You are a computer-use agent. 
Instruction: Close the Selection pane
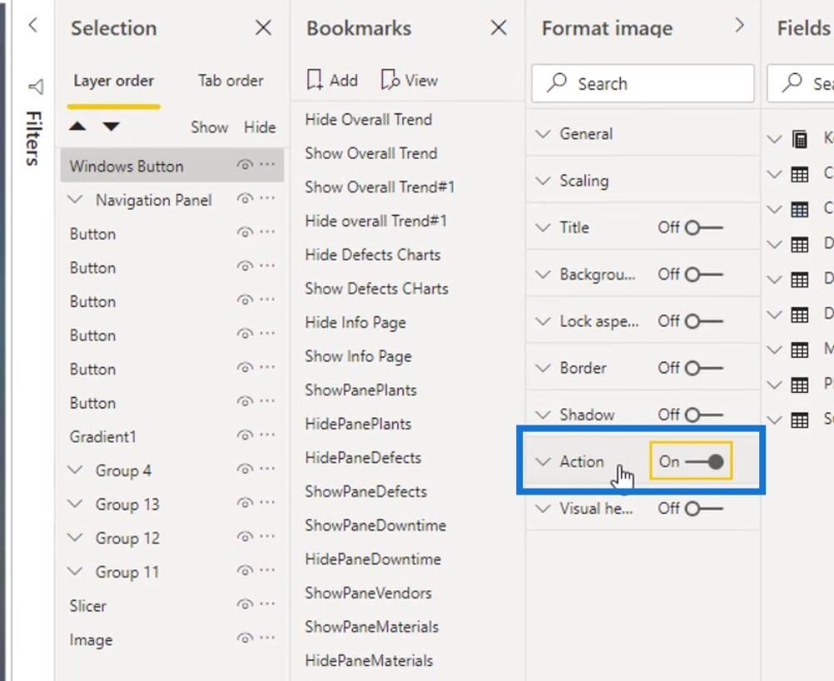[x=263, y=27]
